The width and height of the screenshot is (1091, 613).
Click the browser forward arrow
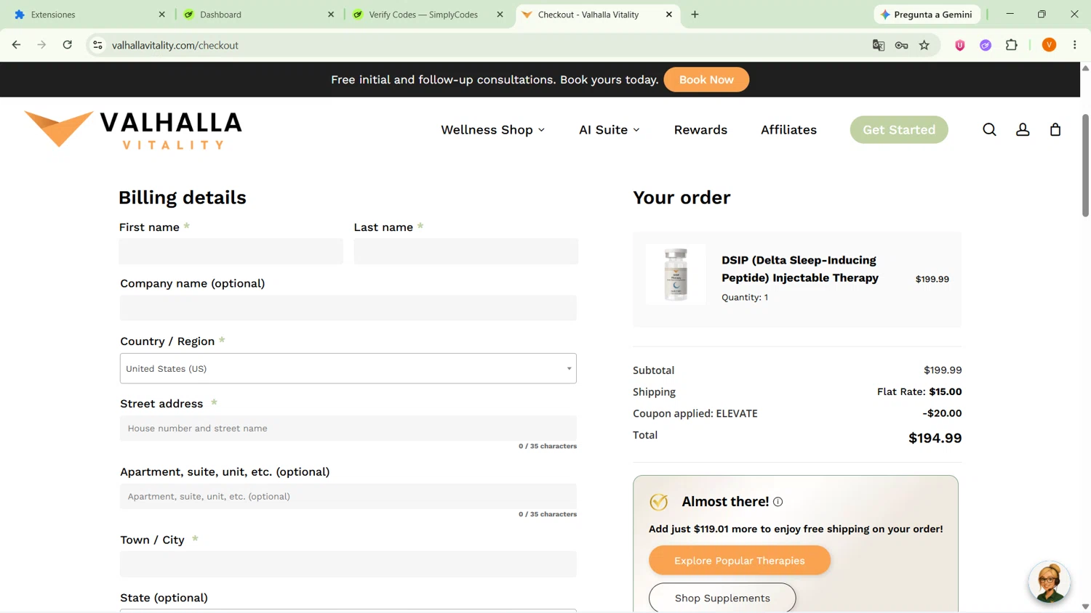41,45
